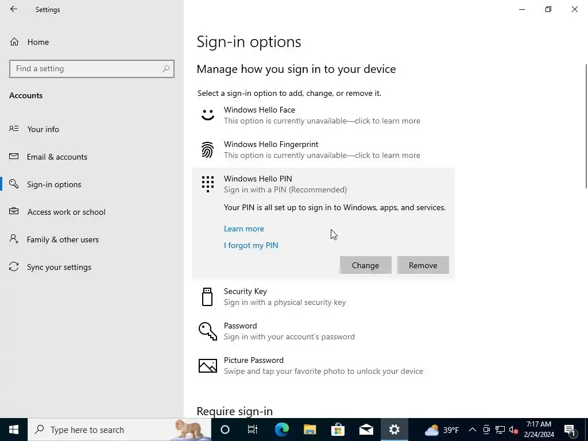Click the Find a setting field
This screenshot has height=441, width=588.
point(92,69)
